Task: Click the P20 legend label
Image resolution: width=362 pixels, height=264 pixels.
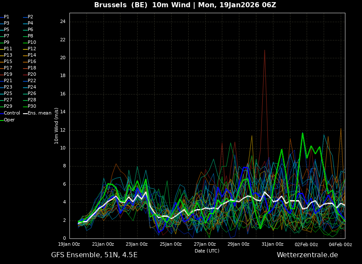Action: (x=32, y=75)
